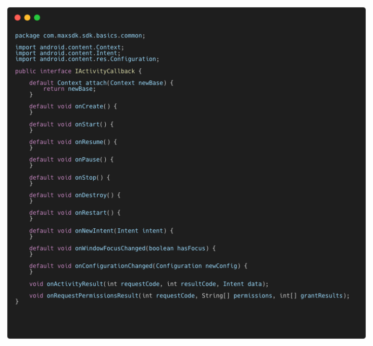
Task: Click the onActivityResult method name
Action: 75,284
